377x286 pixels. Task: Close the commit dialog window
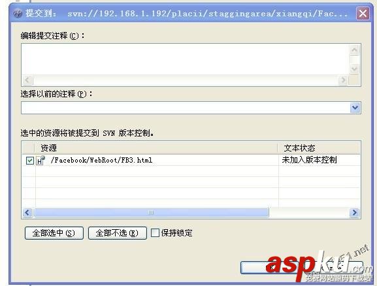coord(363,13)
